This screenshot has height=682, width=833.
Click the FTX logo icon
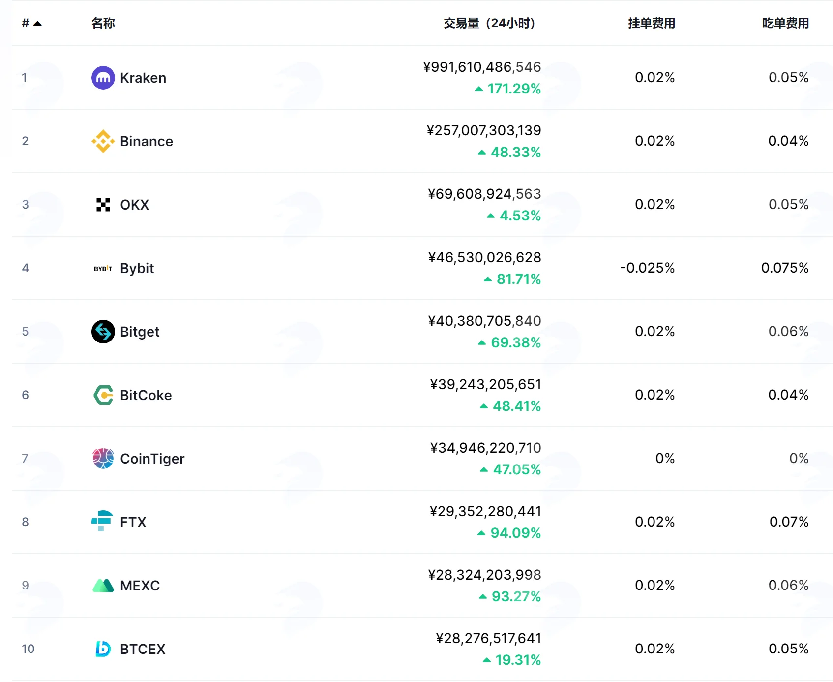point(102,521)
